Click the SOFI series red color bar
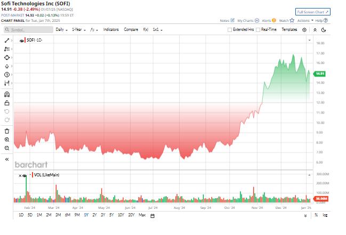The width and height of the screenshot is (346, 235). click(x=25, y=40)
